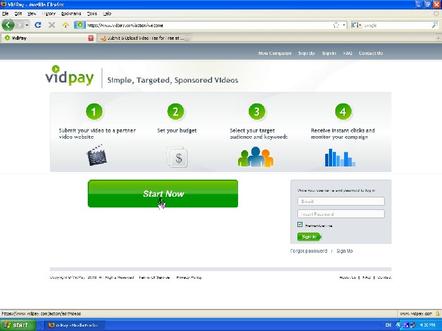
Task: Click the system tray network monitors icon
Action: [412, 325]
